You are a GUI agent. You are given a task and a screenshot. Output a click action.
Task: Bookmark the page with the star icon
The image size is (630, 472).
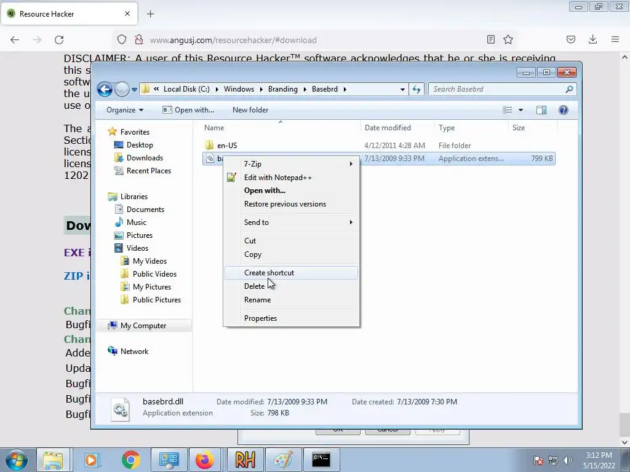508,39
